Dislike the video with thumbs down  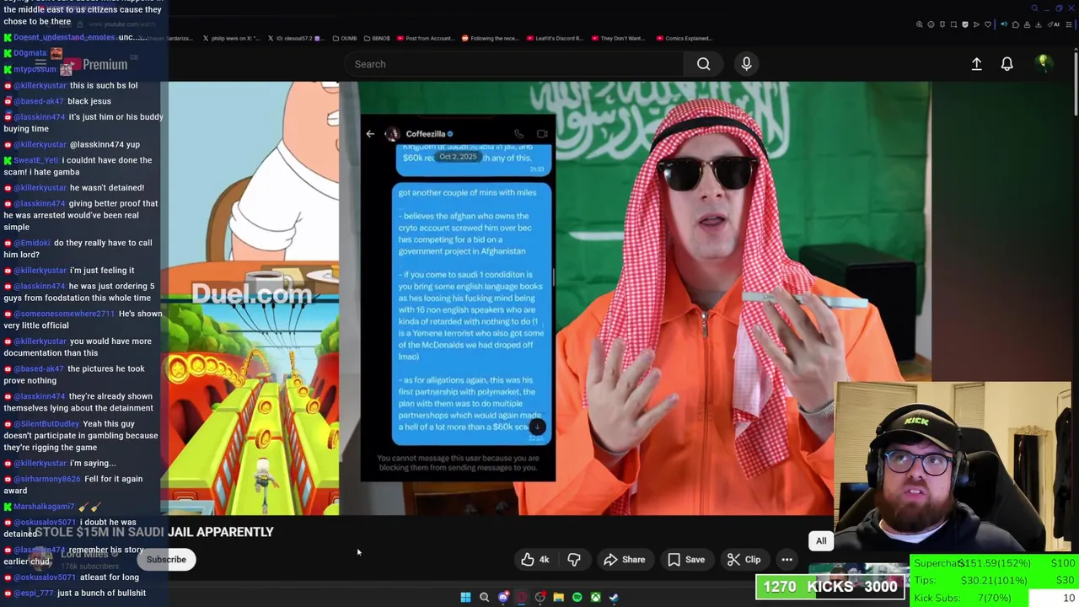click(x=574, y=560)
